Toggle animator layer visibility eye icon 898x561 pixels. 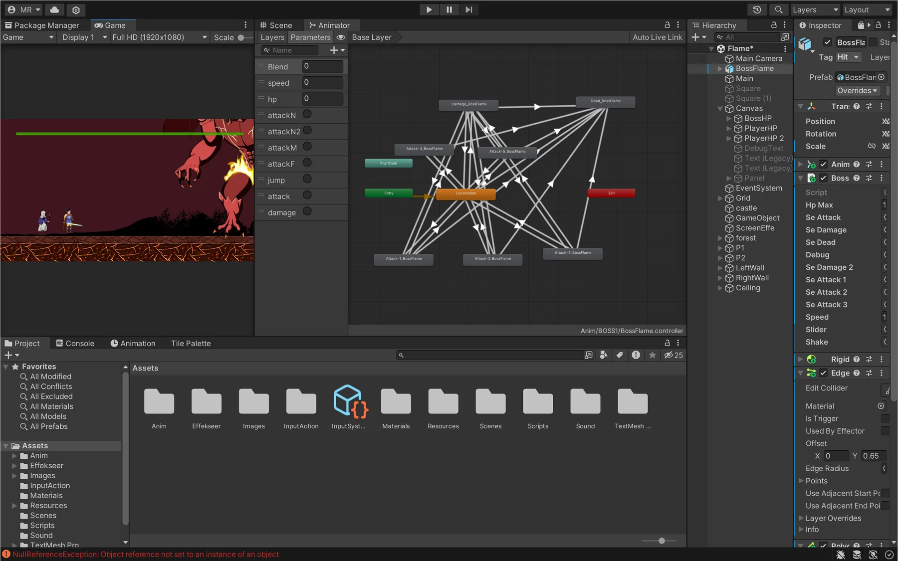341,37
